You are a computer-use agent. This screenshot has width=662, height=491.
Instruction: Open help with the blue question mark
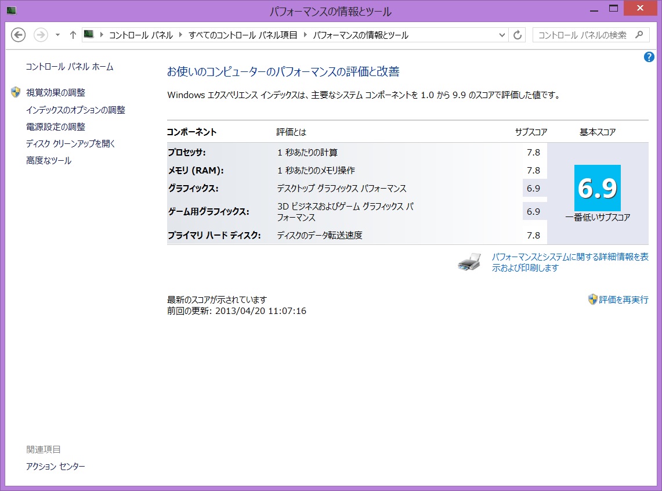[649, 57]
